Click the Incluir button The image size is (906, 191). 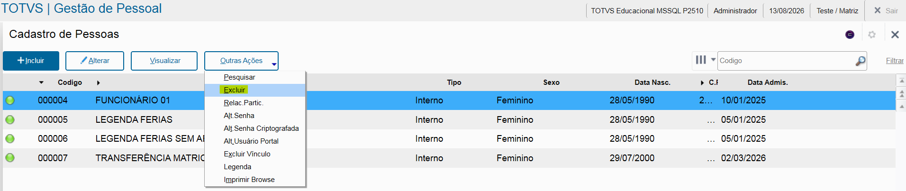[x=31, y=61]
